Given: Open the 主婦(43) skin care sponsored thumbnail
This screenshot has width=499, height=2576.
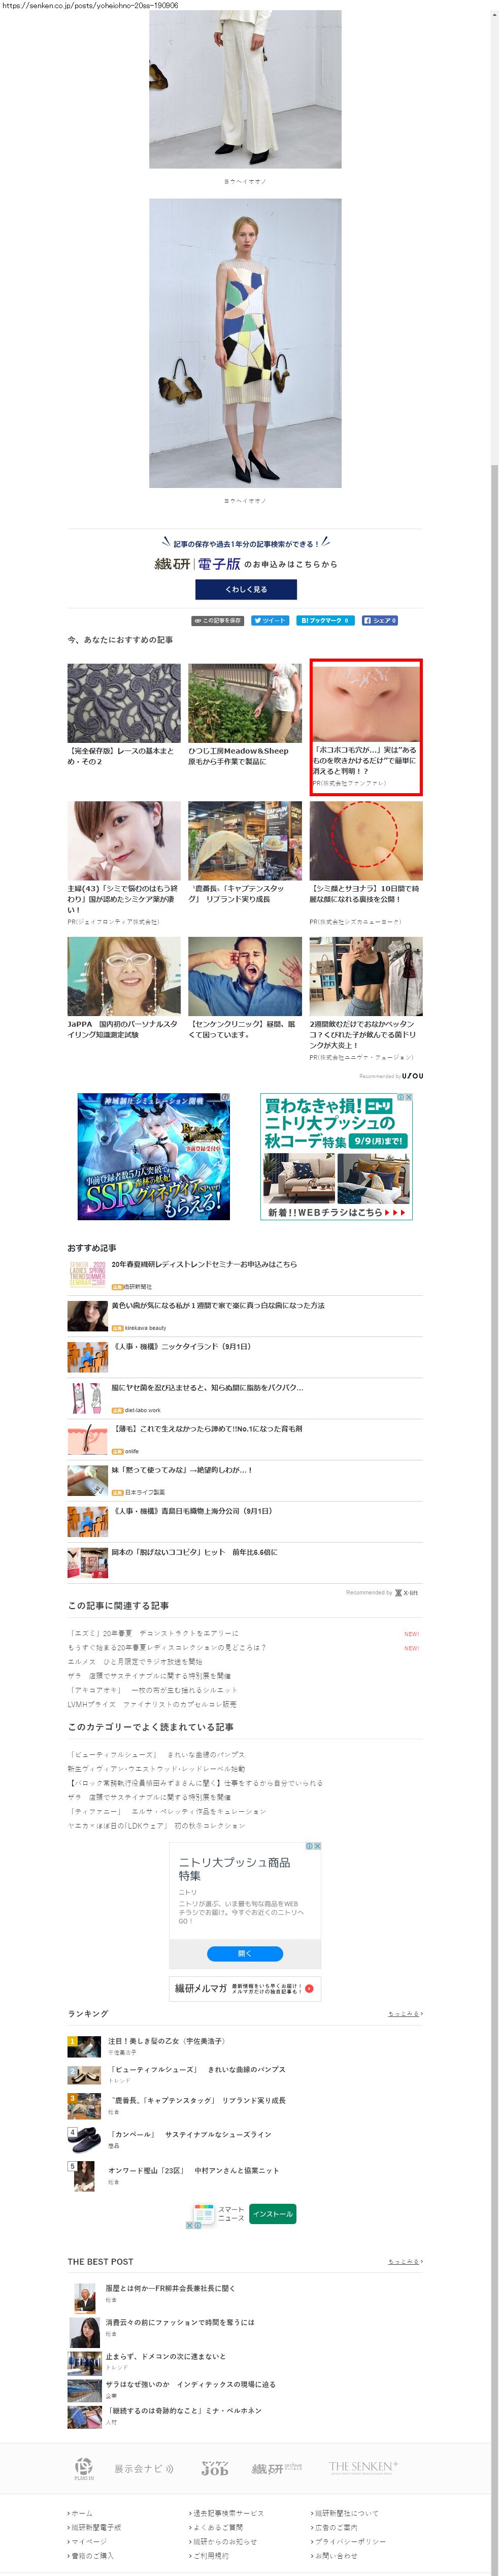Looking at the screenshot, I should 124,840.
